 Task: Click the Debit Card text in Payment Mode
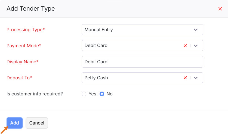tap(96, 46)
